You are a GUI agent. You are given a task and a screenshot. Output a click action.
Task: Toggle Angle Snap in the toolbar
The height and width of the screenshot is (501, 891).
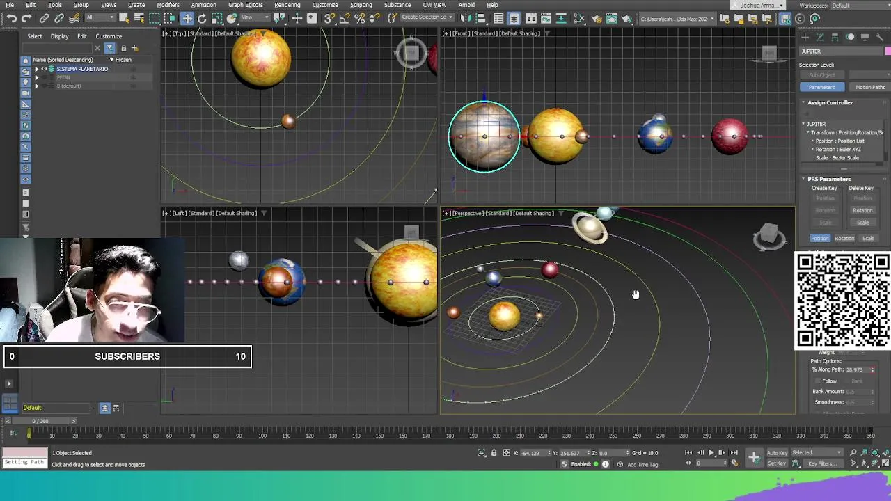point(344,18)
